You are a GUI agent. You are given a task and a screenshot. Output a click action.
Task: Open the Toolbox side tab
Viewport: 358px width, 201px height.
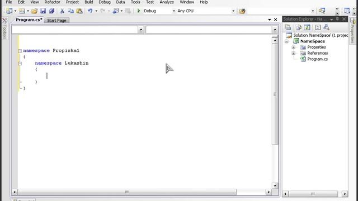(5, 28)
